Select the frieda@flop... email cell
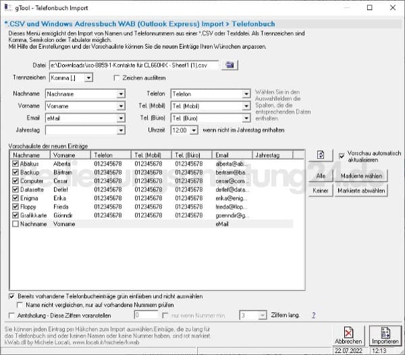Viewport: 405px width, 355px height. (232, 207)
